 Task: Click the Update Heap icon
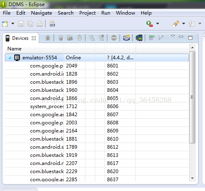click(61, 38)
